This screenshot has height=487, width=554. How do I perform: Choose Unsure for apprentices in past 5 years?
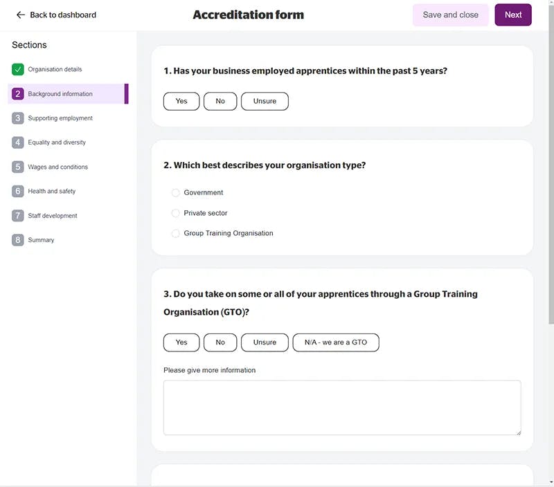point(265,101)
